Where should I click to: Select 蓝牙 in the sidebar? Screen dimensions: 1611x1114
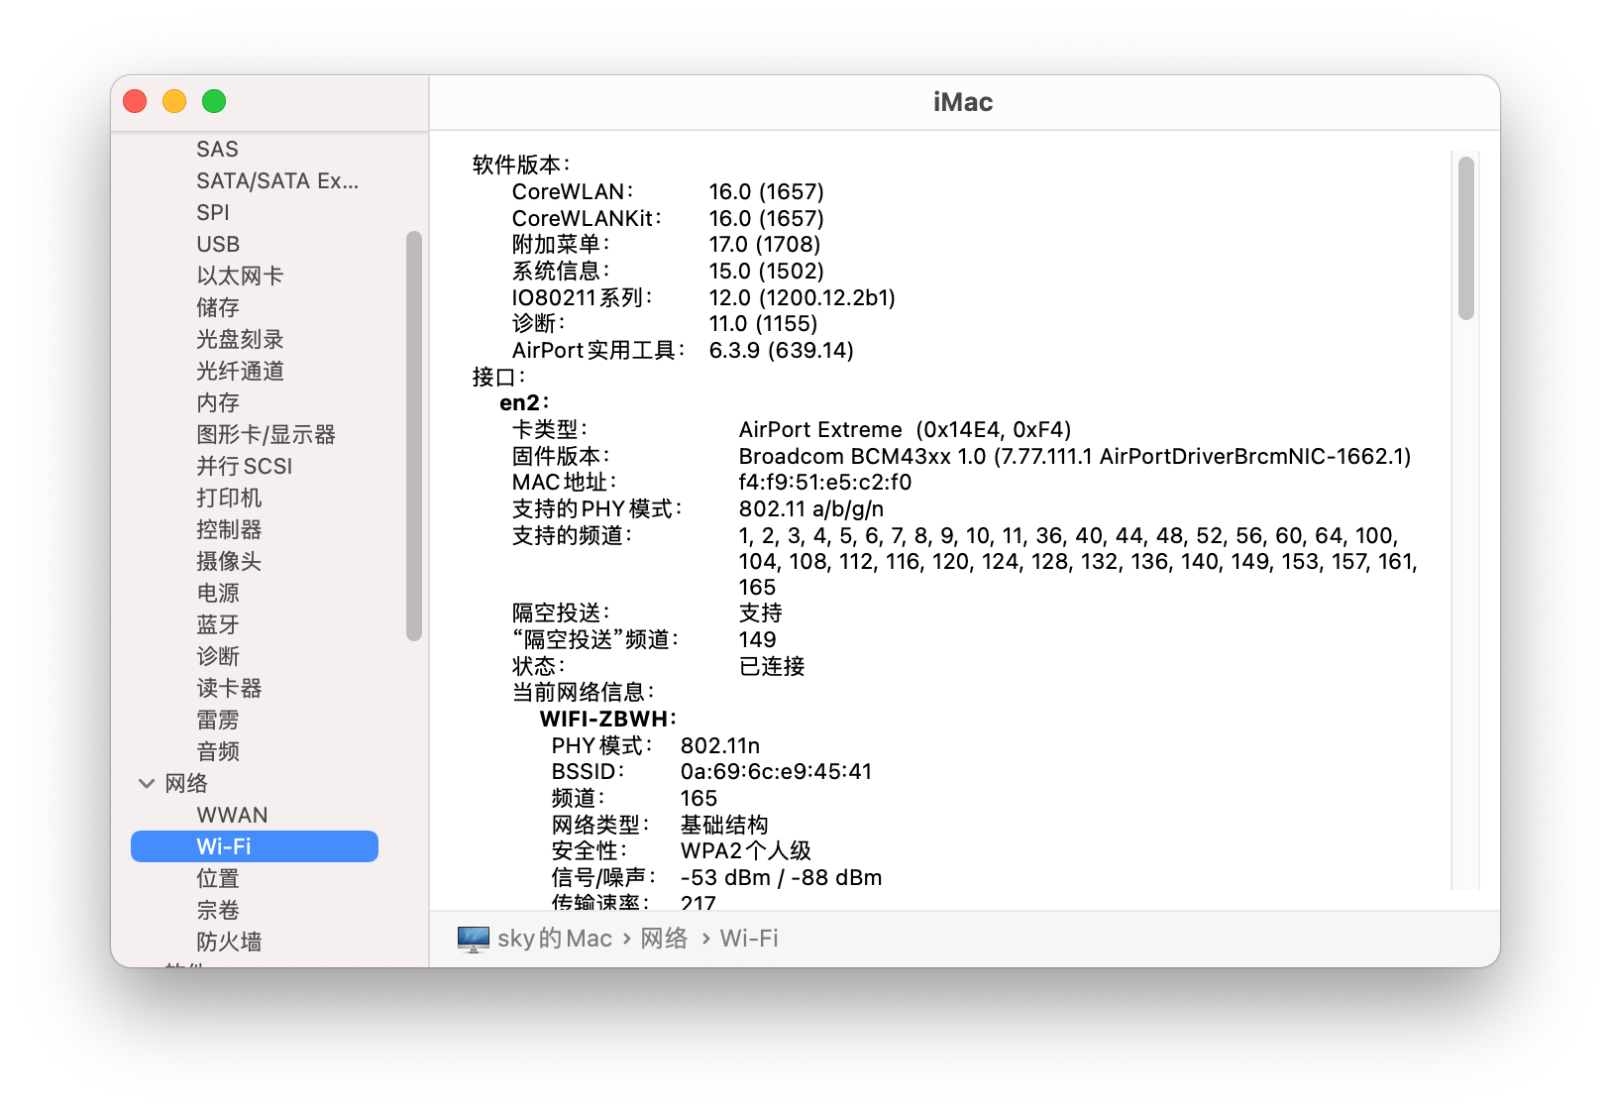218,625
